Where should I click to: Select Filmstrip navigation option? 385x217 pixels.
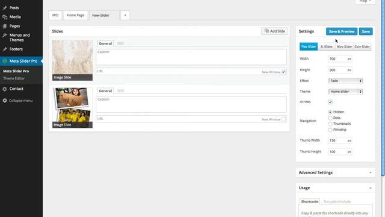click(x=330, y=130)
